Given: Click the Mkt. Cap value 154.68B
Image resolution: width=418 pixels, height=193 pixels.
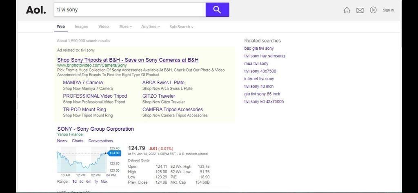Looking at the screenshot, I should tap(202, 182).
